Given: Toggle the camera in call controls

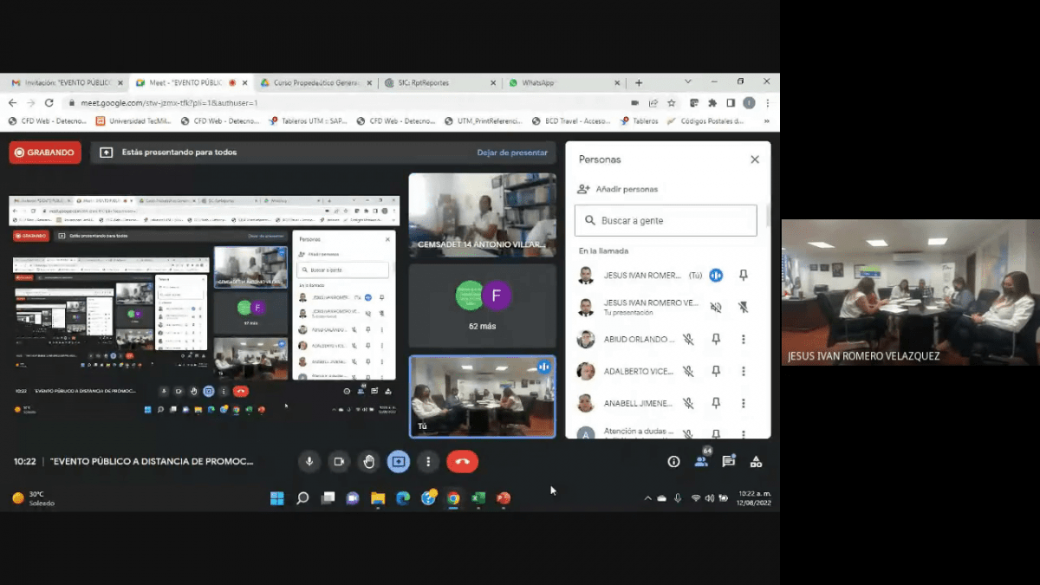Looking at the screenshot, I should tap(339, 462).
